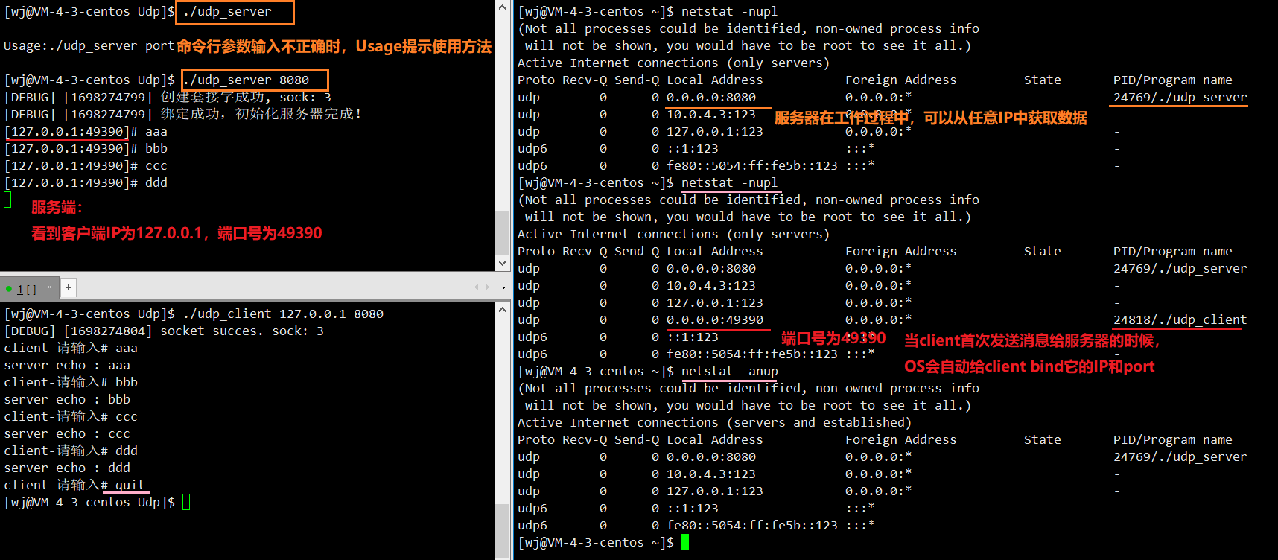1278x560 pixels.
Task: Place cursor at client pane's final Udp prompt
Action: point(186,502)
